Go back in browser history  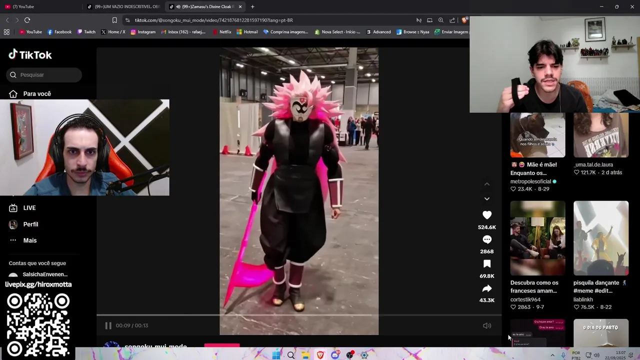[x=7, y=20]
